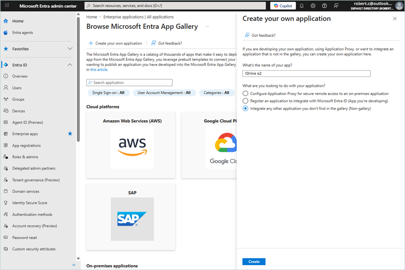Unfavorite Enterprise apps with blue star
Viewport: 405px width, 270px height.
coord(70,134)
